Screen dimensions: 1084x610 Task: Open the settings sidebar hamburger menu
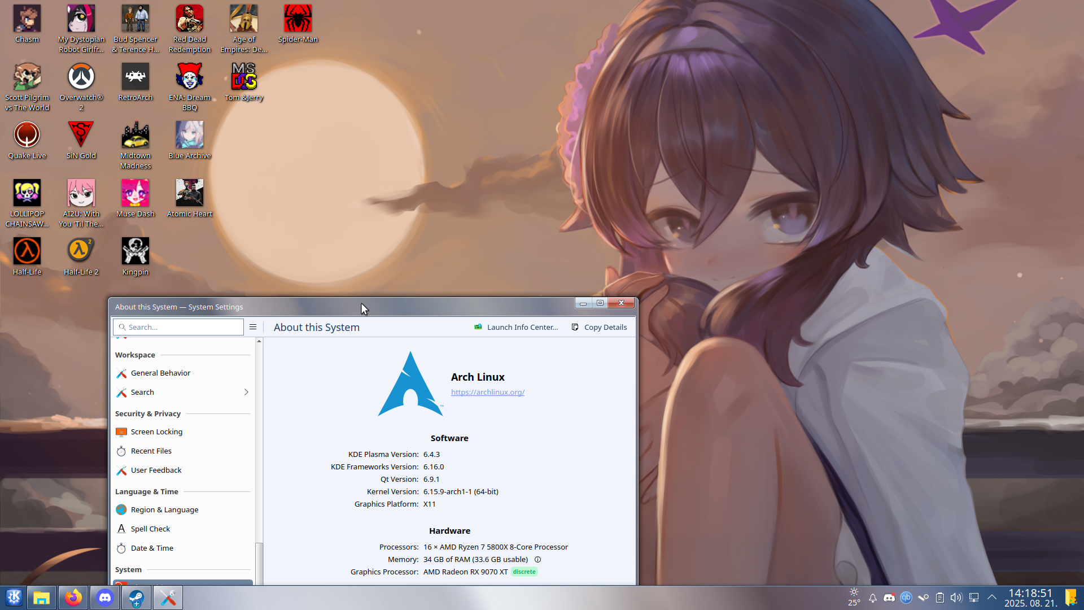pyautogui.click(x=253, y=327)
